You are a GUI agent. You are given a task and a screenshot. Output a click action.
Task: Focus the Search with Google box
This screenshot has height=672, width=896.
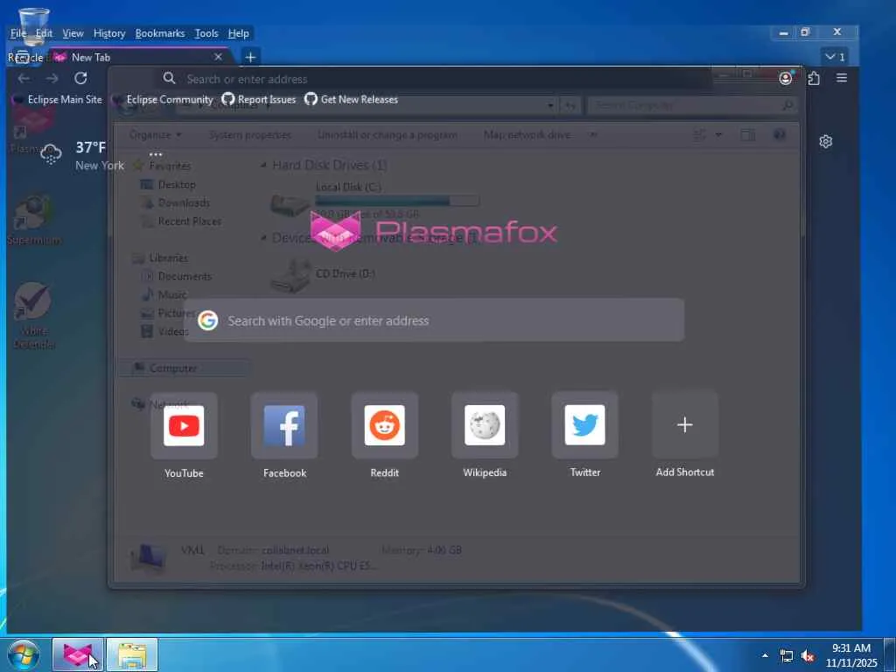click(434, 320)
